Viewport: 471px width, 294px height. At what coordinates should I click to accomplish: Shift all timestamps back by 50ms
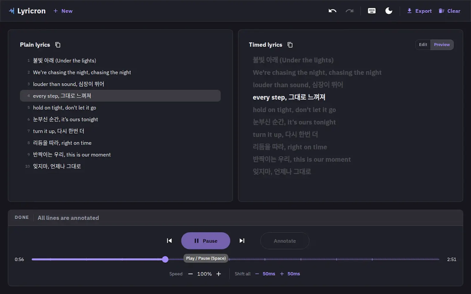265,274
